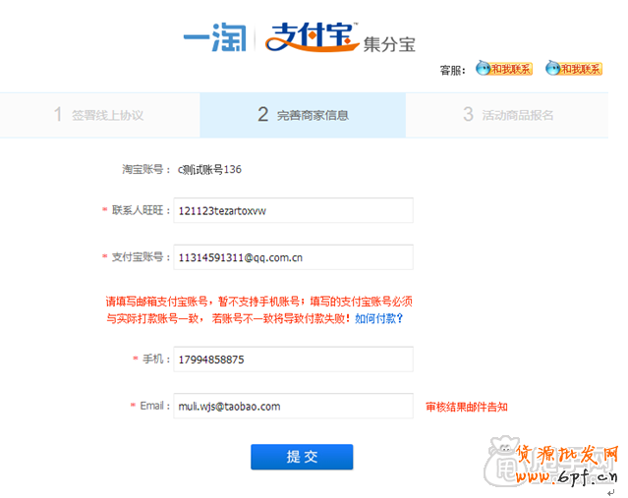This screenshot has height=498, width=628.
Task: Focus the Email input field
Action: (293, 406)
